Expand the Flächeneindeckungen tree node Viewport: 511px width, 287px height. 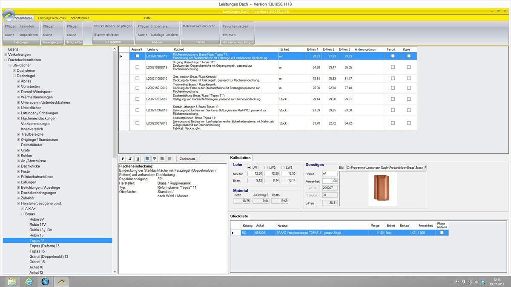(19, 118)
